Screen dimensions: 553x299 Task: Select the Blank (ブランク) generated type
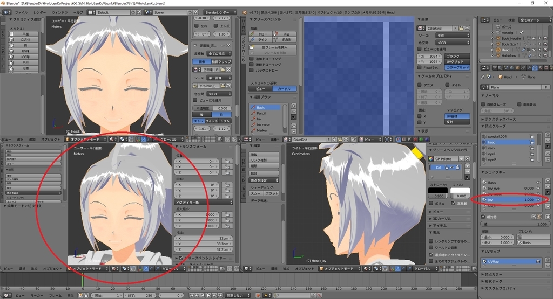457,56
